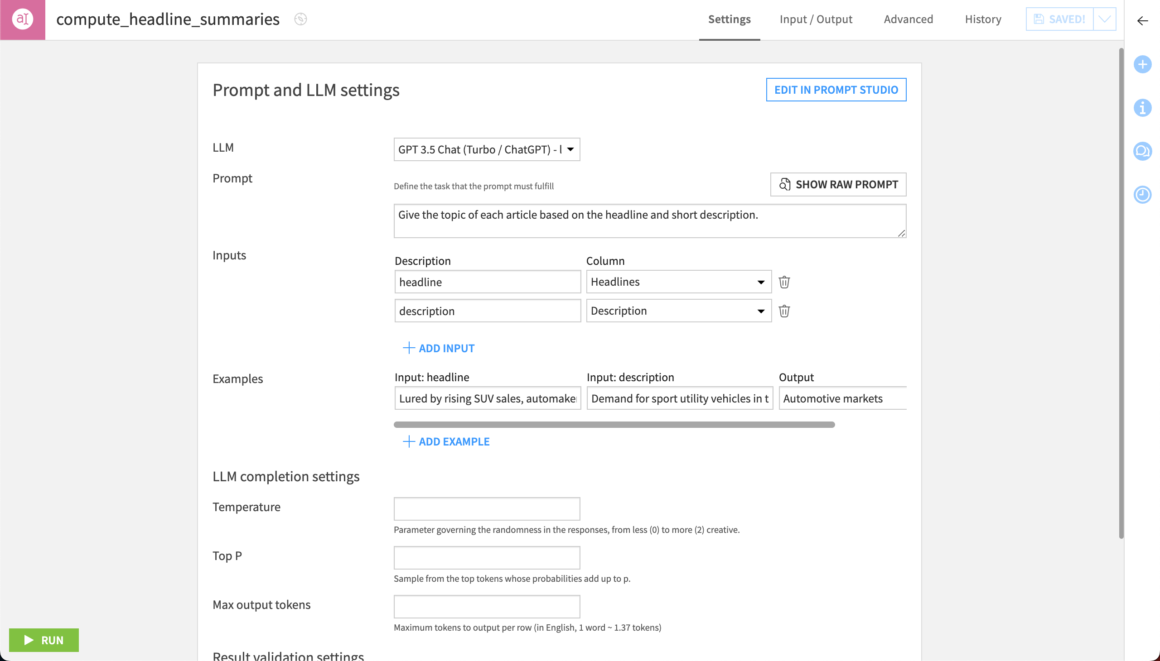Click inside the Temperature input field
The height and width of the screenshot is (661, 1160).
tap(486, 508)
